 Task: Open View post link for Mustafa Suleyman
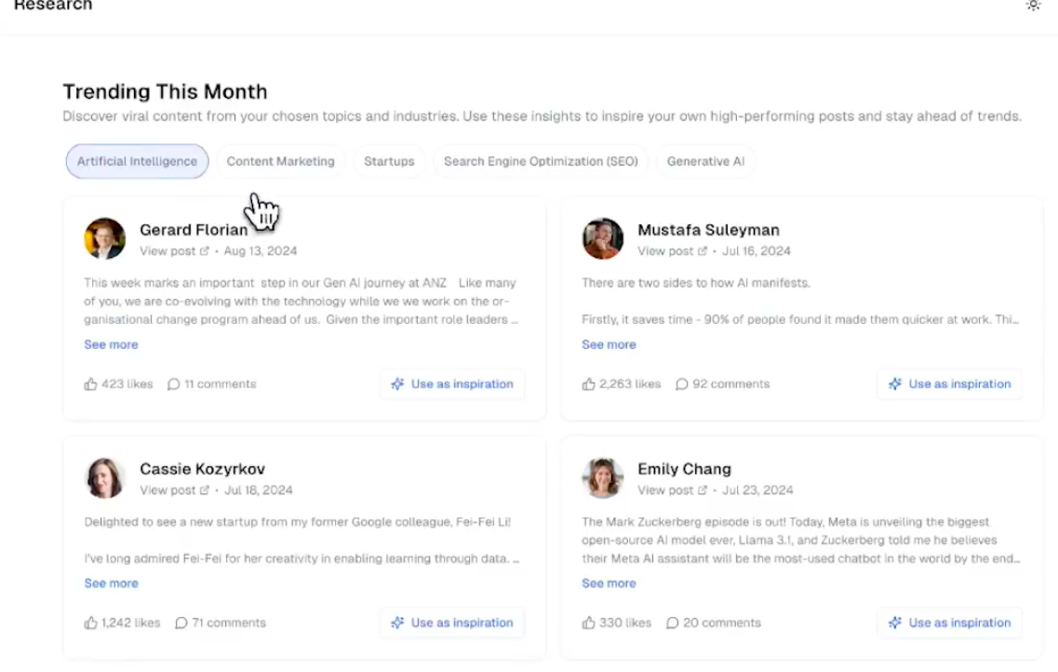[672, 251]
